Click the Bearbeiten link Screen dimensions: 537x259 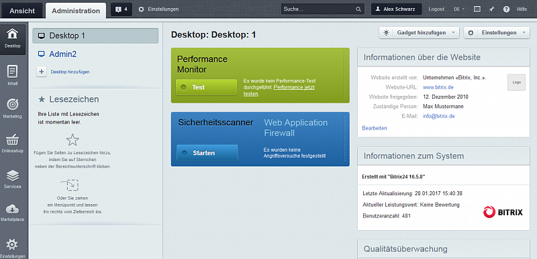375,128
